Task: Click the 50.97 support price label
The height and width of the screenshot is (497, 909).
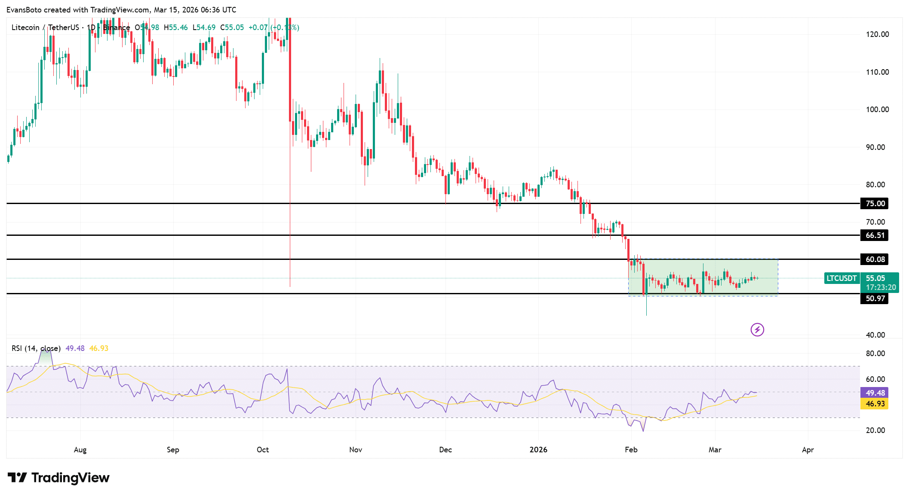Action: click(875, 299)
